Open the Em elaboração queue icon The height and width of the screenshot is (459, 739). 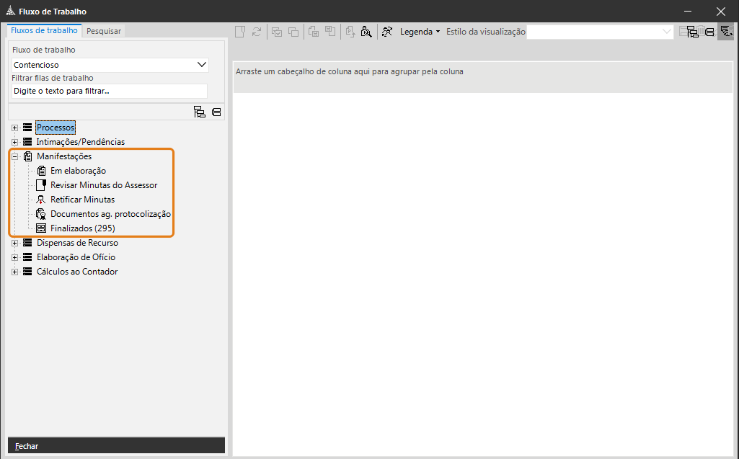tap(41, 171)
